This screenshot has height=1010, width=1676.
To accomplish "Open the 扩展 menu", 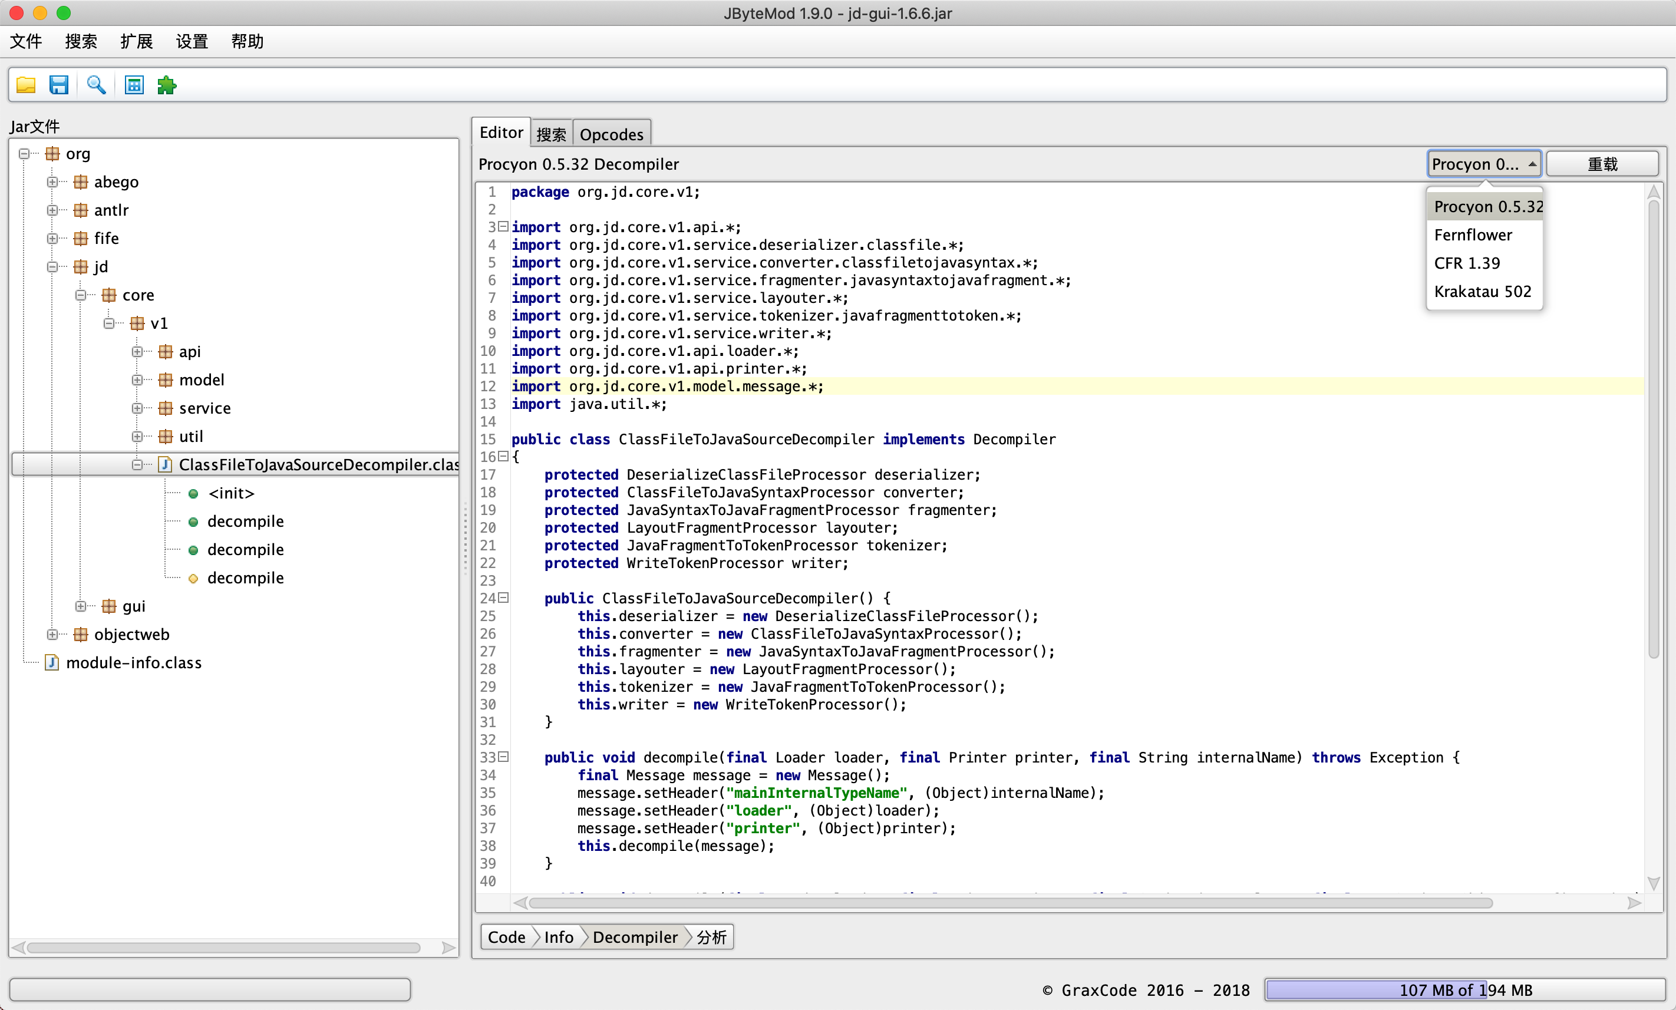I will 136,41.
